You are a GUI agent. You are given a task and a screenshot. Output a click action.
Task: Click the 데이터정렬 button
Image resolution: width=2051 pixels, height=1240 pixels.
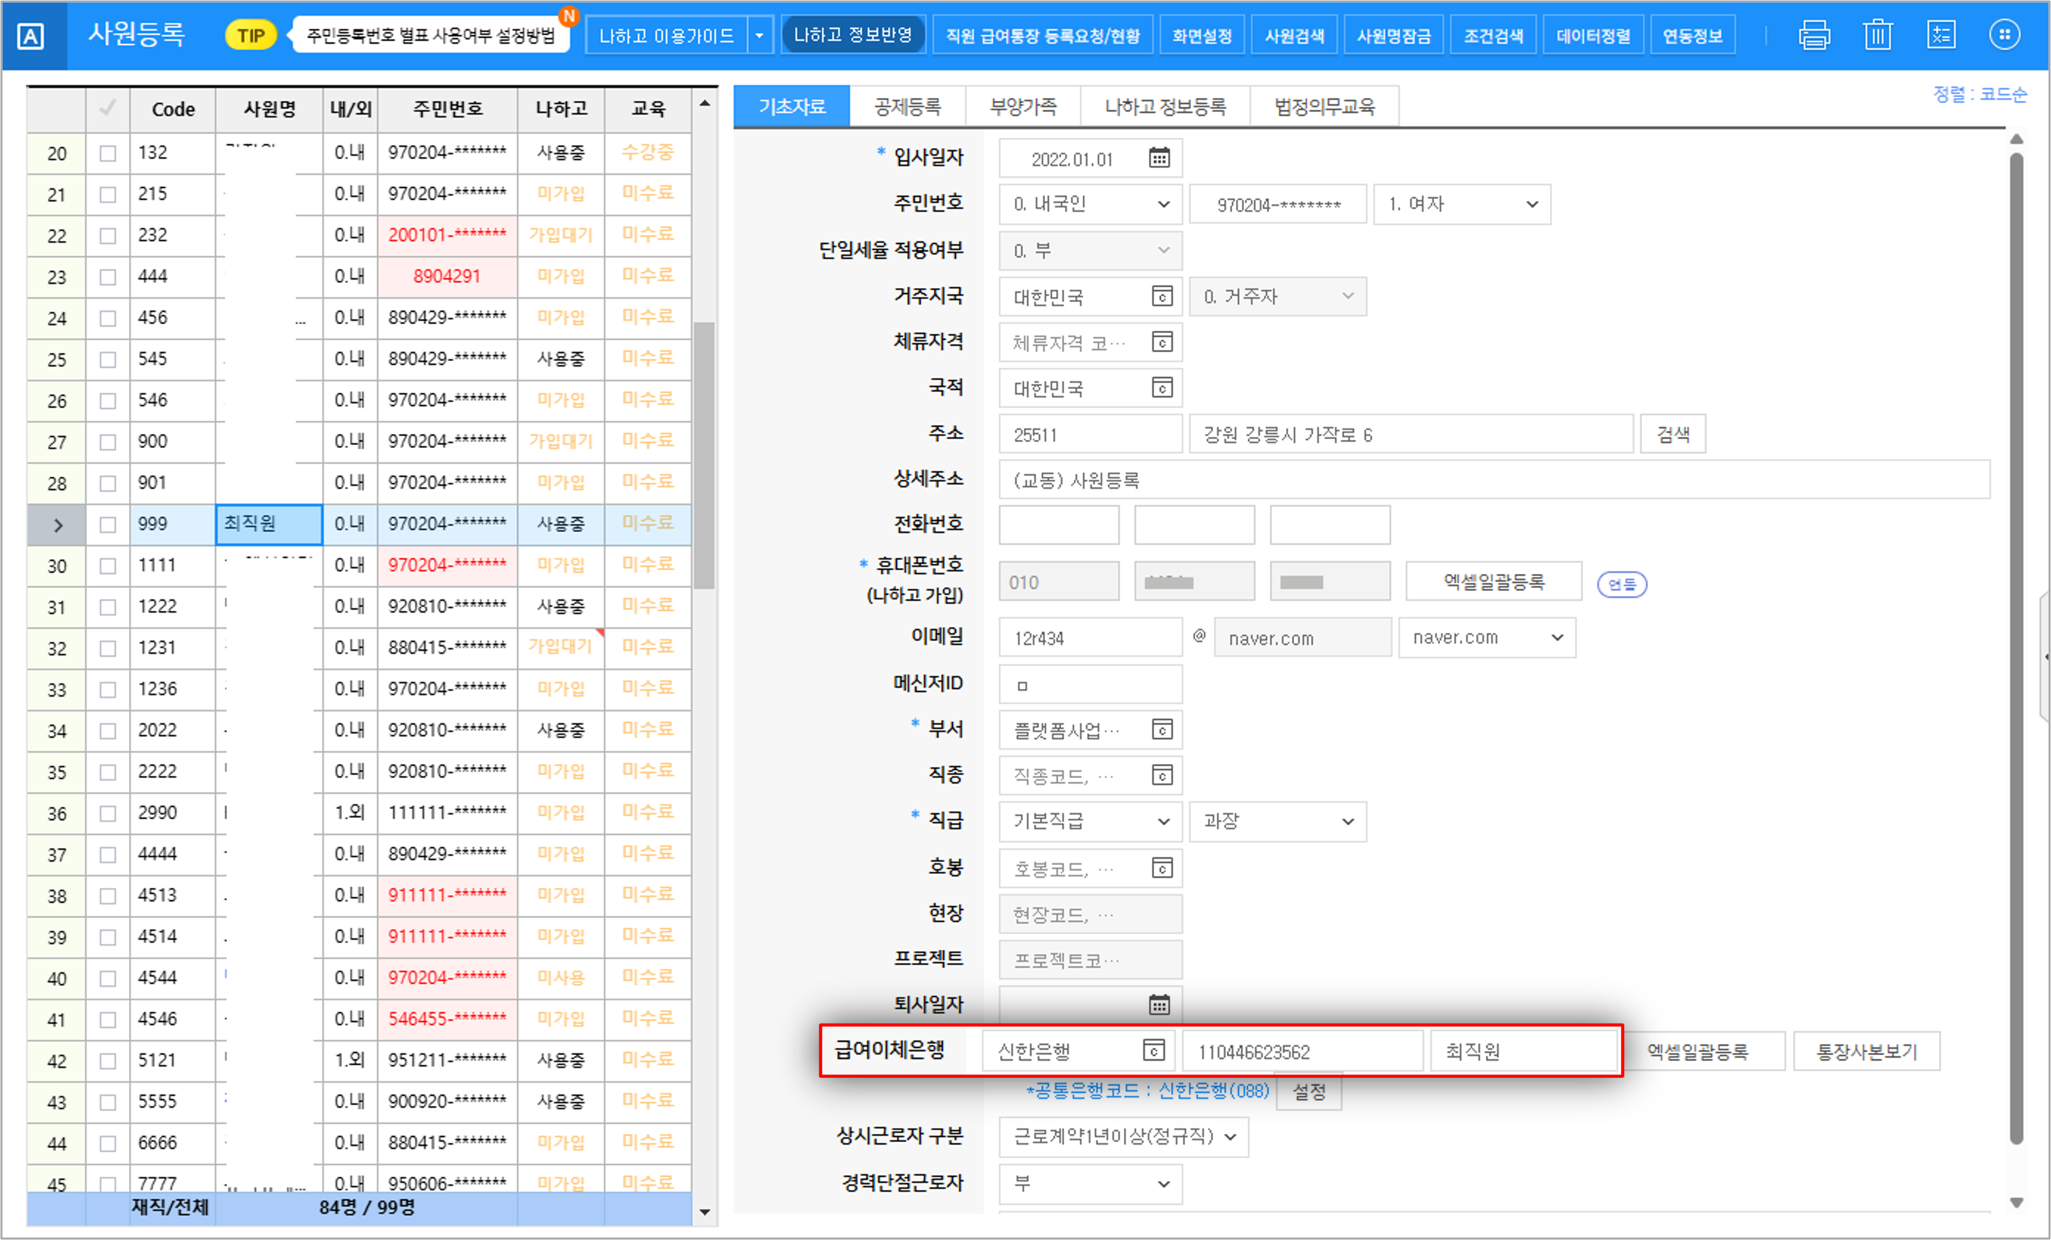(1593, 36)
